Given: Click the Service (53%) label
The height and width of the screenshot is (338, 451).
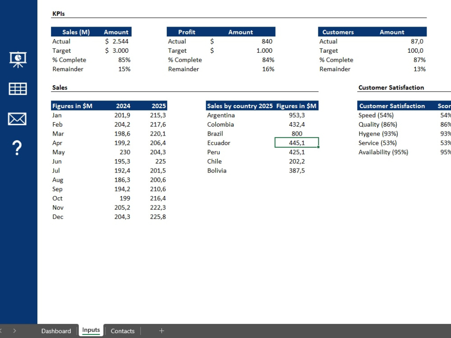Looking at the screenshot, I should 377,143.
